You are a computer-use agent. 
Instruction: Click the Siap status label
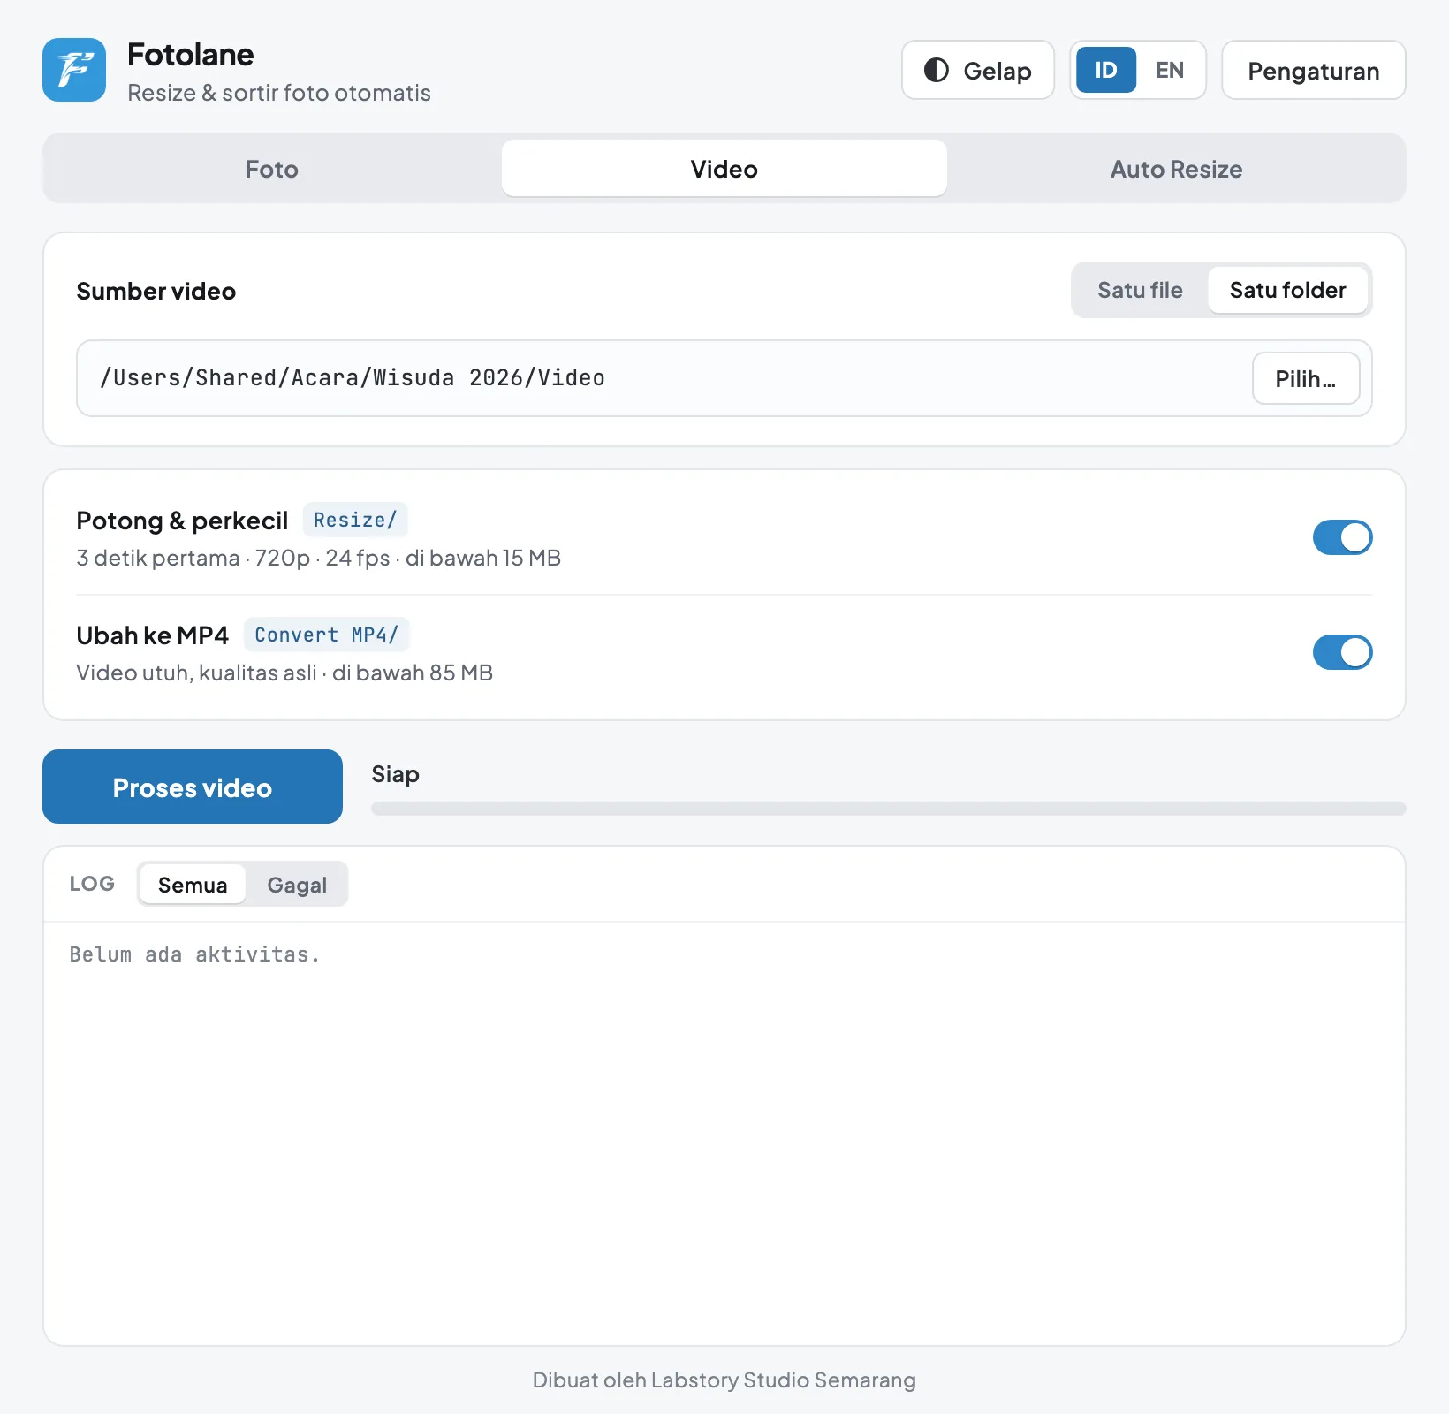395,774
